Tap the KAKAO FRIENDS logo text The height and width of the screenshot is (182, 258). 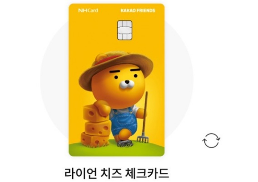point(138,11)
